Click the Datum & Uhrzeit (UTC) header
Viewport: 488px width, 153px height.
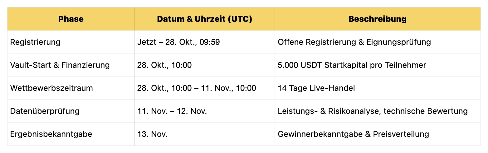[x=204, y=19]
